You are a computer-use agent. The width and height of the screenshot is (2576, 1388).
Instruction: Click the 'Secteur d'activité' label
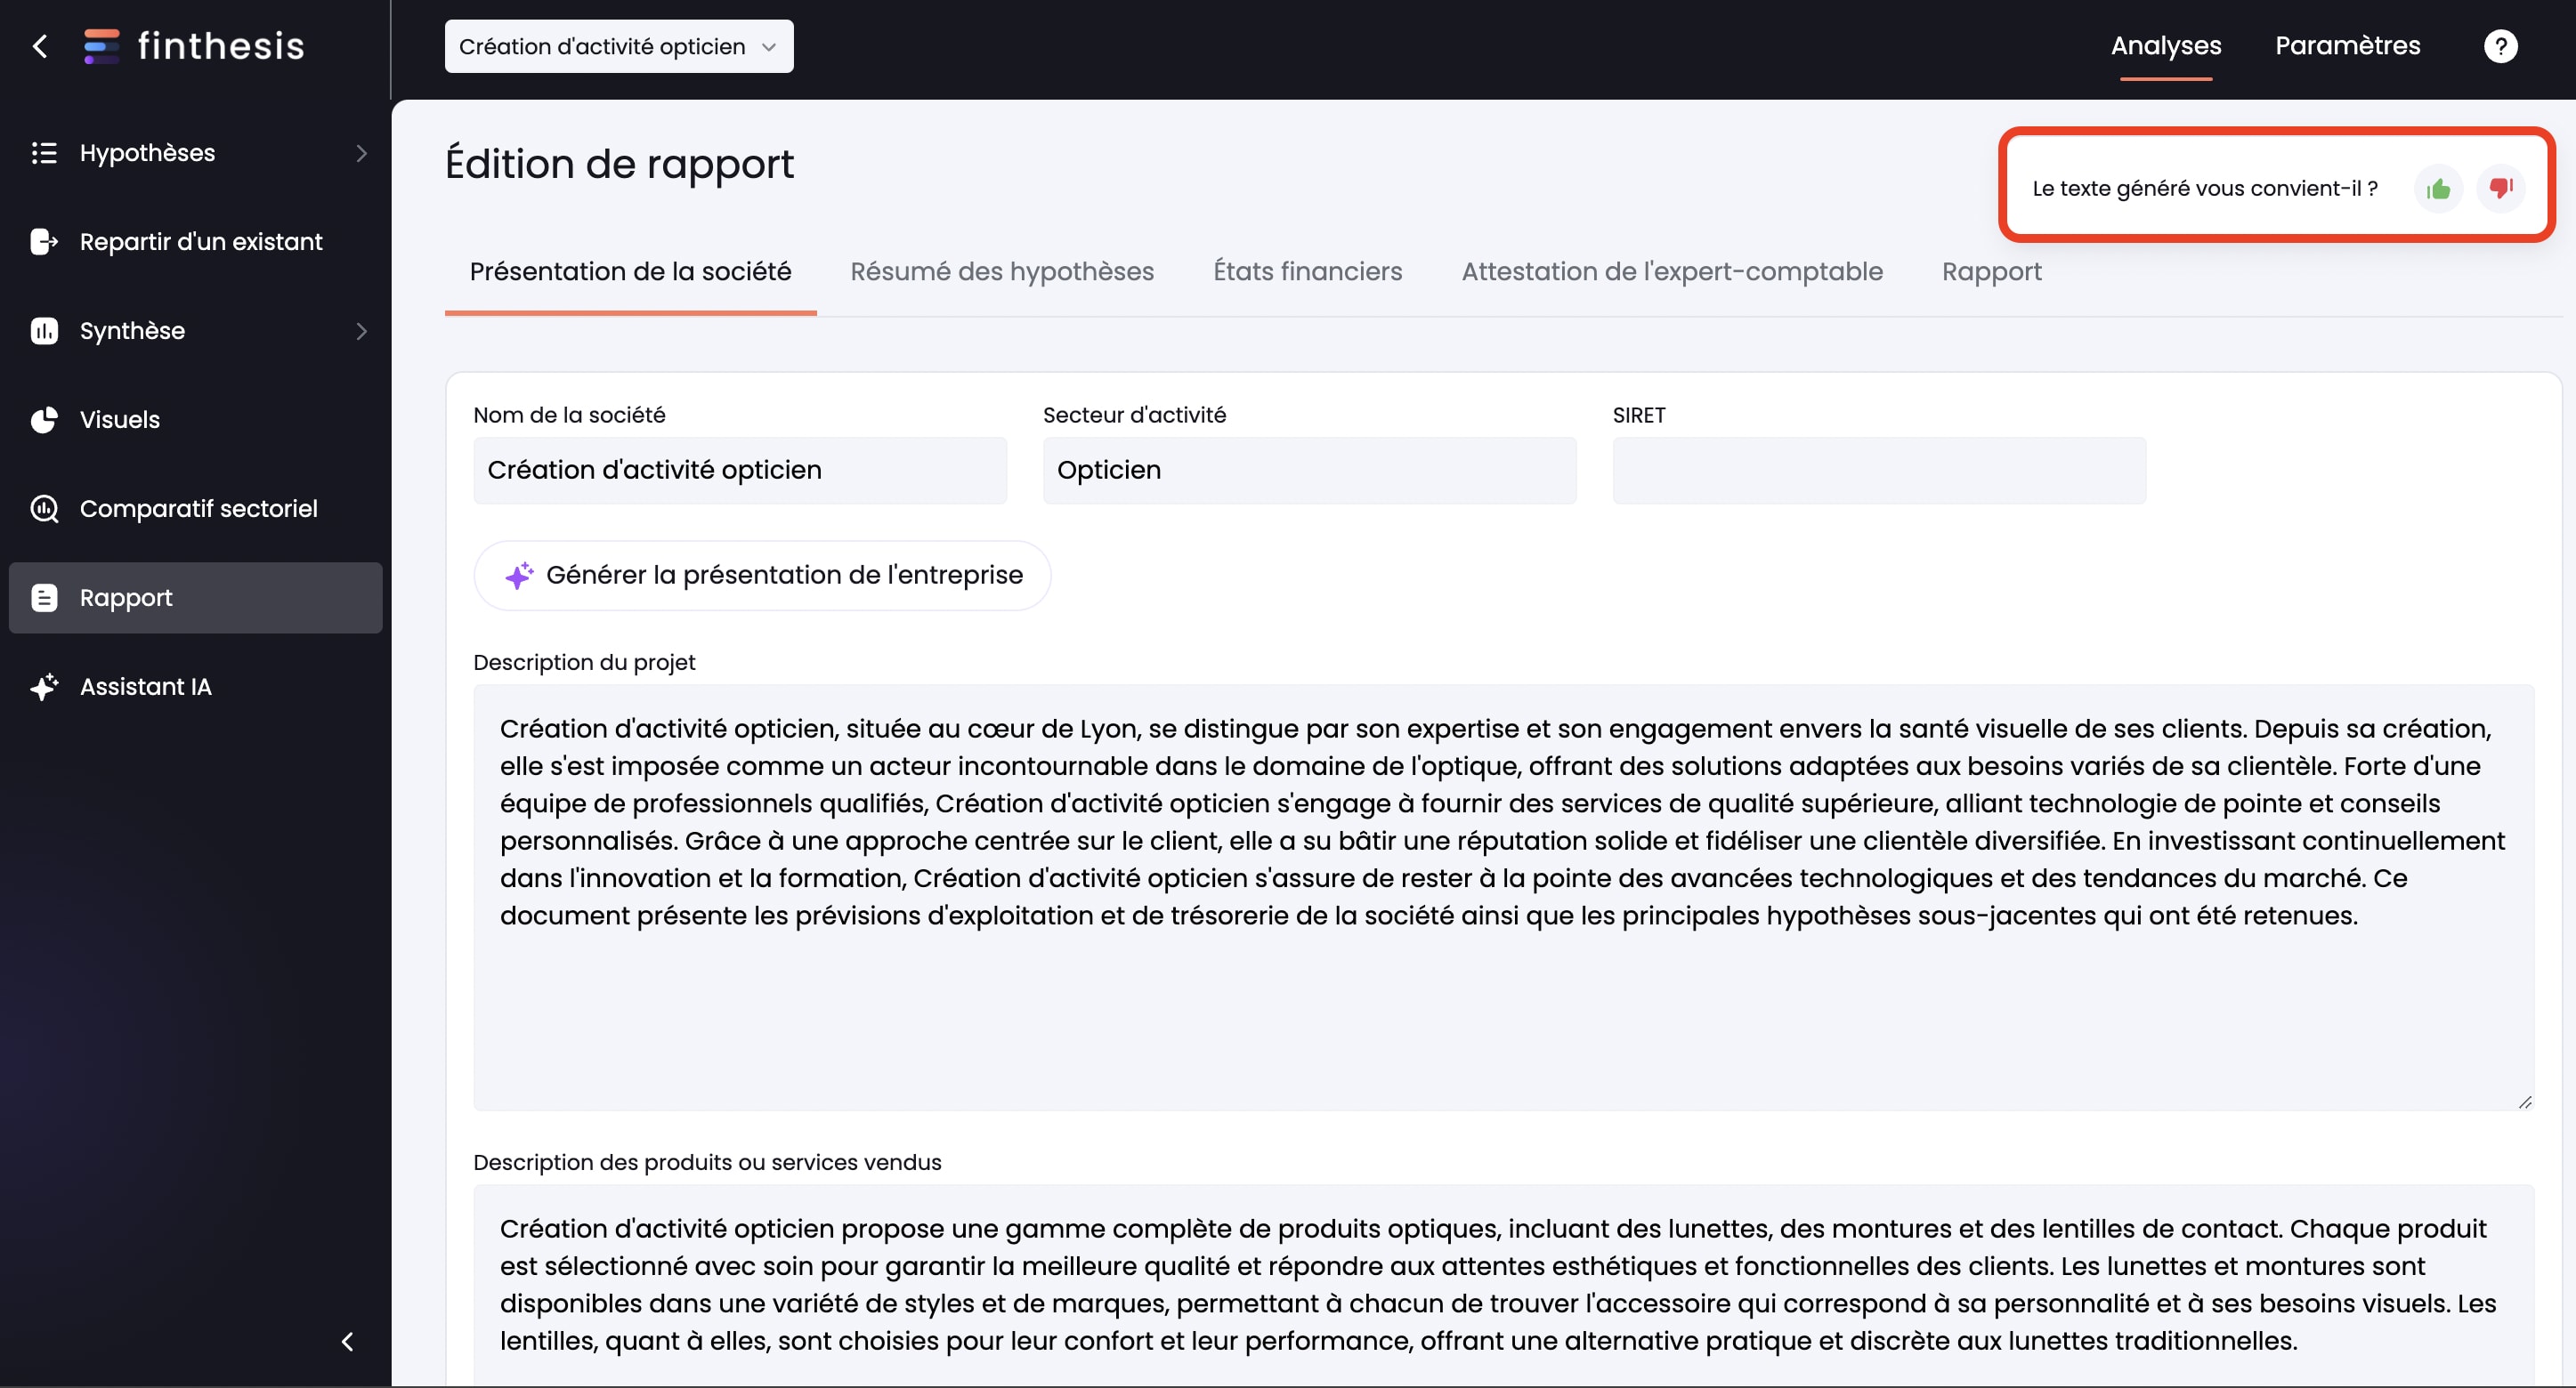click(1134, 415)
